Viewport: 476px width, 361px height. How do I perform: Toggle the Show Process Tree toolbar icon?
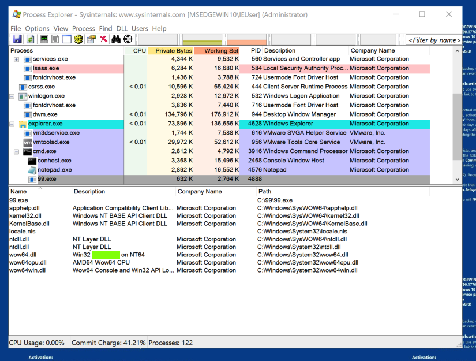55,39
